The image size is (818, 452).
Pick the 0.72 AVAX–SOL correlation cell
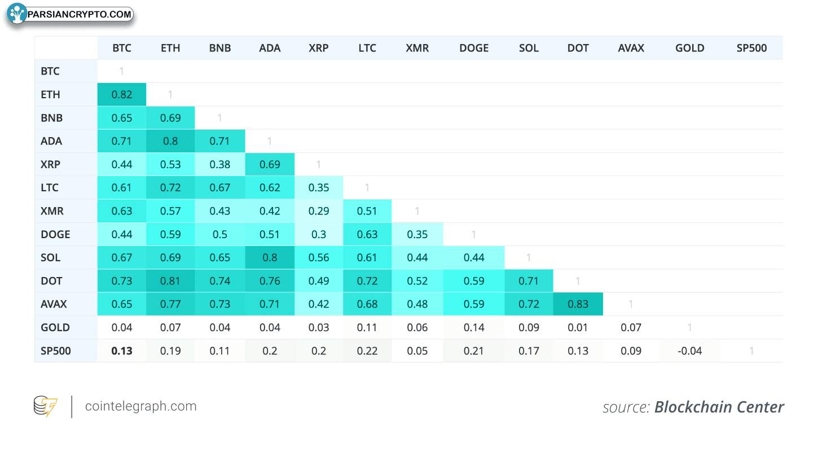coord(529,304)
